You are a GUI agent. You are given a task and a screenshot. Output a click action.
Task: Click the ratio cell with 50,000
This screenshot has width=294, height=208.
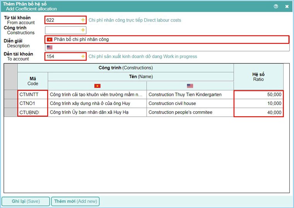coord(258,94)
